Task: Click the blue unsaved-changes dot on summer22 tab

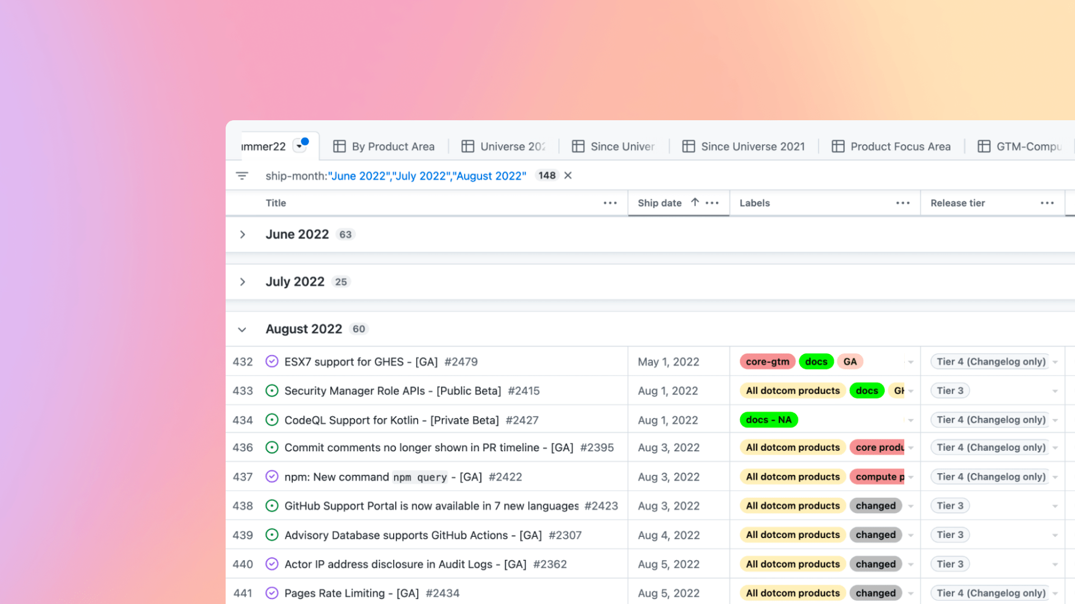Action: pyautogui.click(x=305, y=141)
